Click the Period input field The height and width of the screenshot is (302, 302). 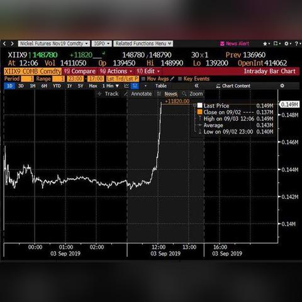tap(27, 79)
